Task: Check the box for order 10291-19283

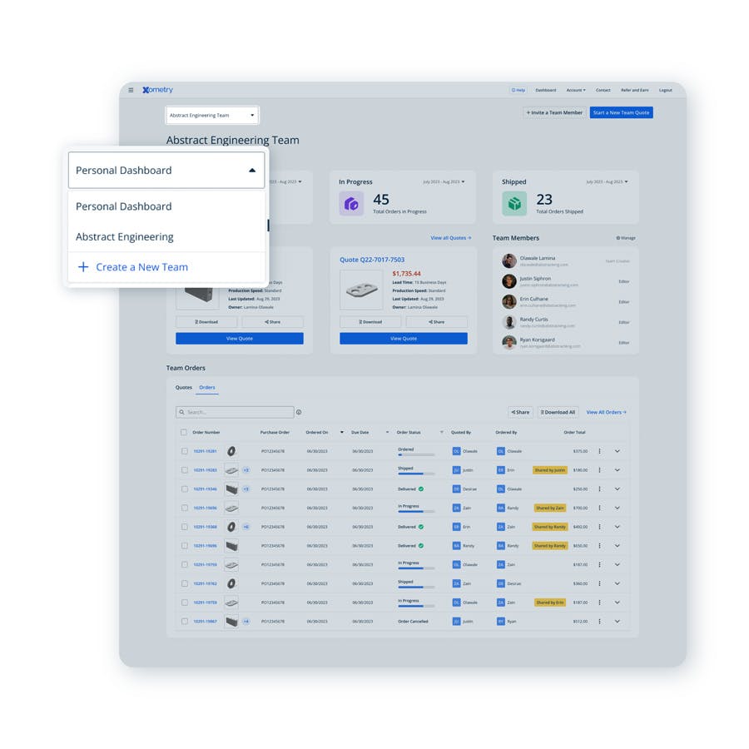Action: click(185, 470)
